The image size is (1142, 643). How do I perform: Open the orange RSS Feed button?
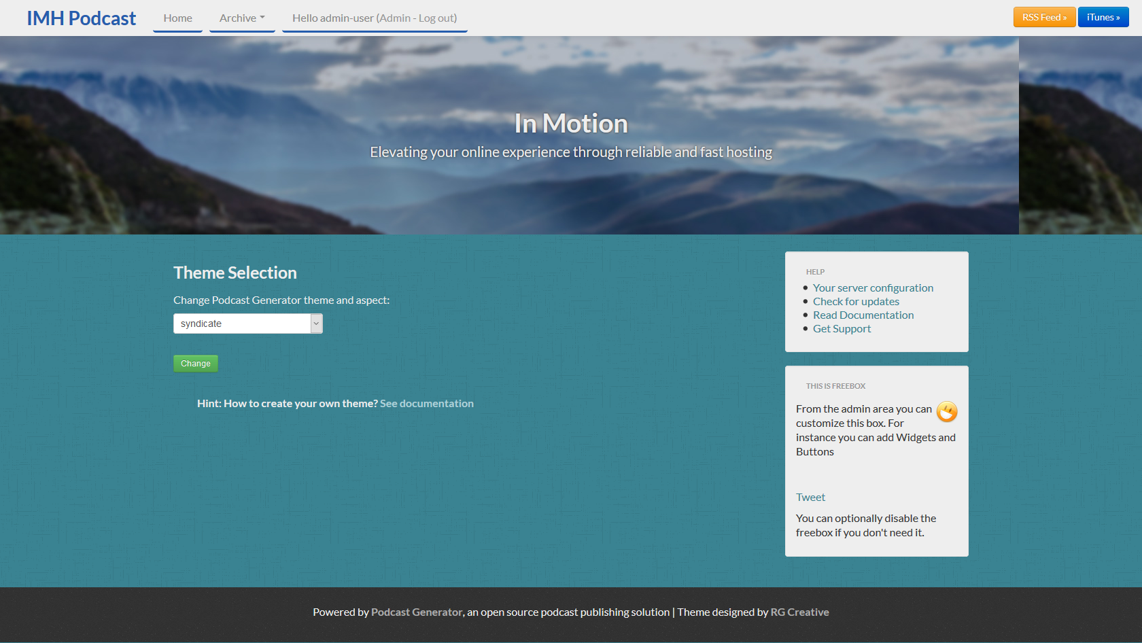click(1043, 17)
